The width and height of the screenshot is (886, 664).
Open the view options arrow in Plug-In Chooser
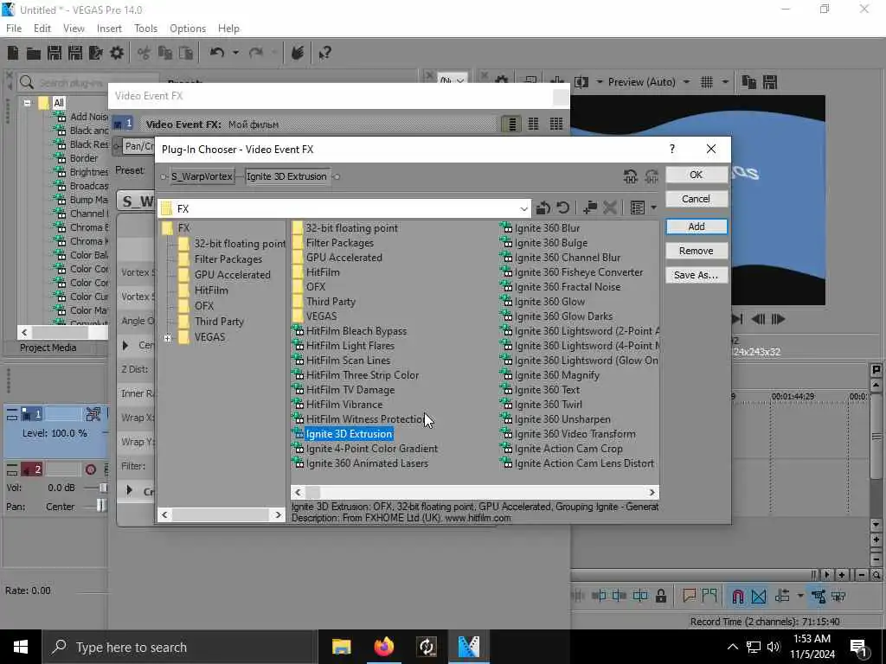[x=654, y=207]
